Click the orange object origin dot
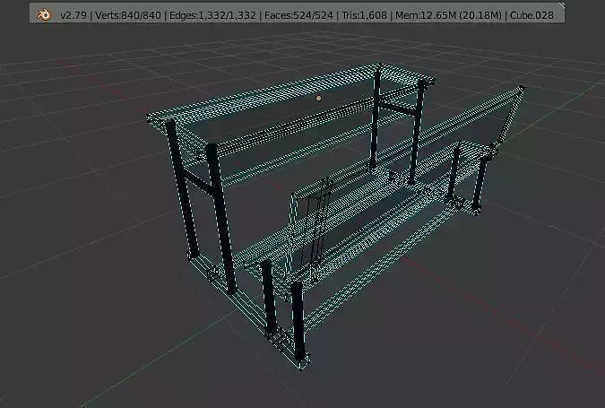The width and height of the screenshot is (605, 408). point(318,98)
